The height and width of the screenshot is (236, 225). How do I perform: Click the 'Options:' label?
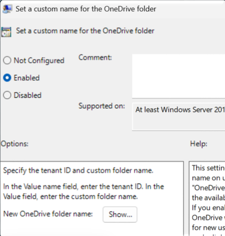click(x=15, y=144)
